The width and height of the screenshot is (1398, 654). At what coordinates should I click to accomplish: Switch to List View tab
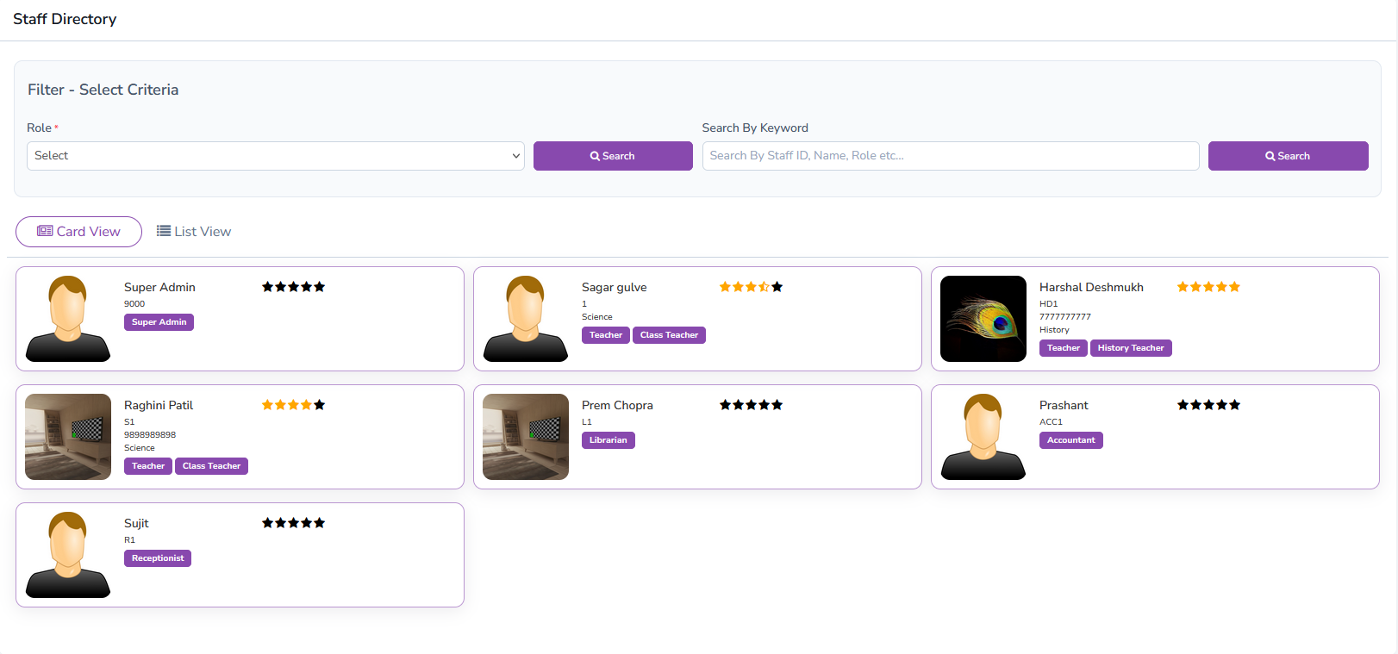coord(194,232)
